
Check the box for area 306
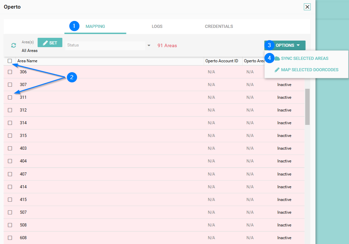click(10, 72)
